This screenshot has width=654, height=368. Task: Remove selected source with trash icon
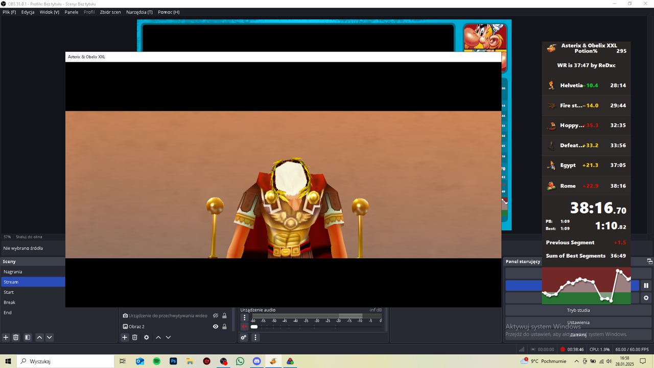(x=135, y=337)
